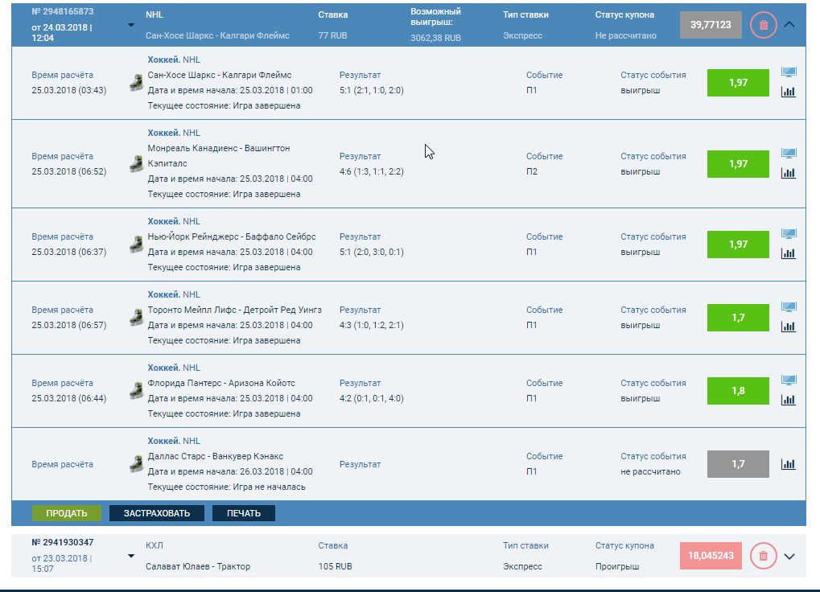Open live monitor for San Jose Sharks match
This screenshot has height=592, width=820.
coord(789,73)
